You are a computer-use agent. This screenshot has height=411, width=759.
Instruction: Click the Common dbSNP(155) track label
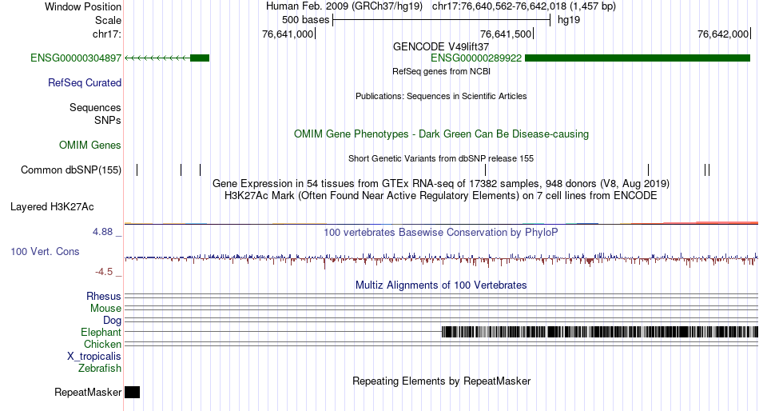coord(71,170)
